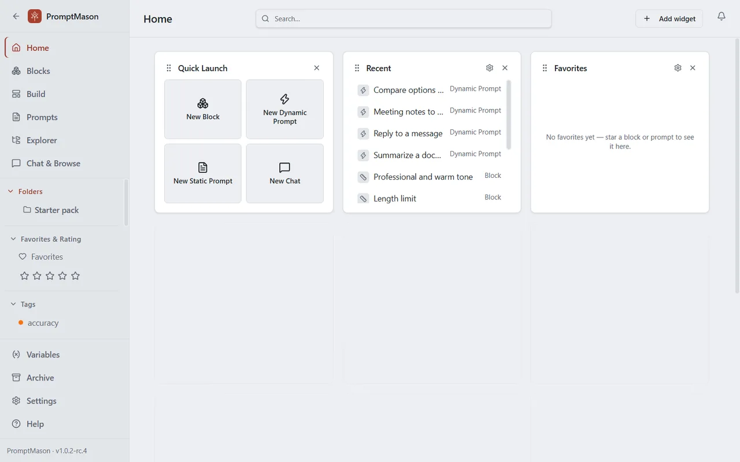Image resolution: width=740 pixels, height=462 pixels.
Task: Select the accuracy tag
Action: tap(38, 323)
